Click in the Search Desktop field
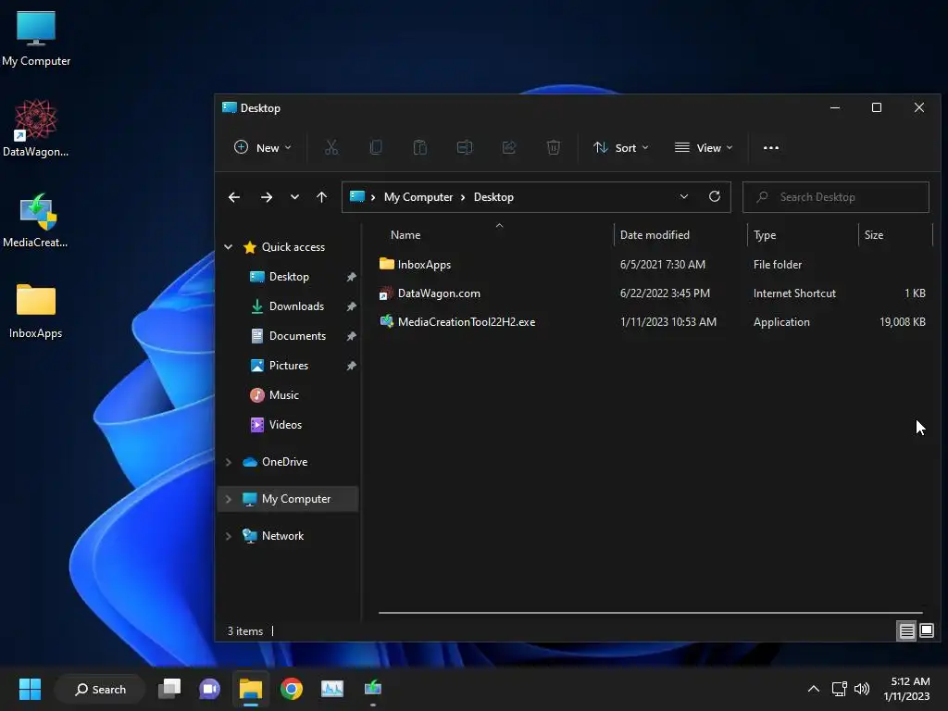The image size is (948, 711). click(x=836, y=197)
